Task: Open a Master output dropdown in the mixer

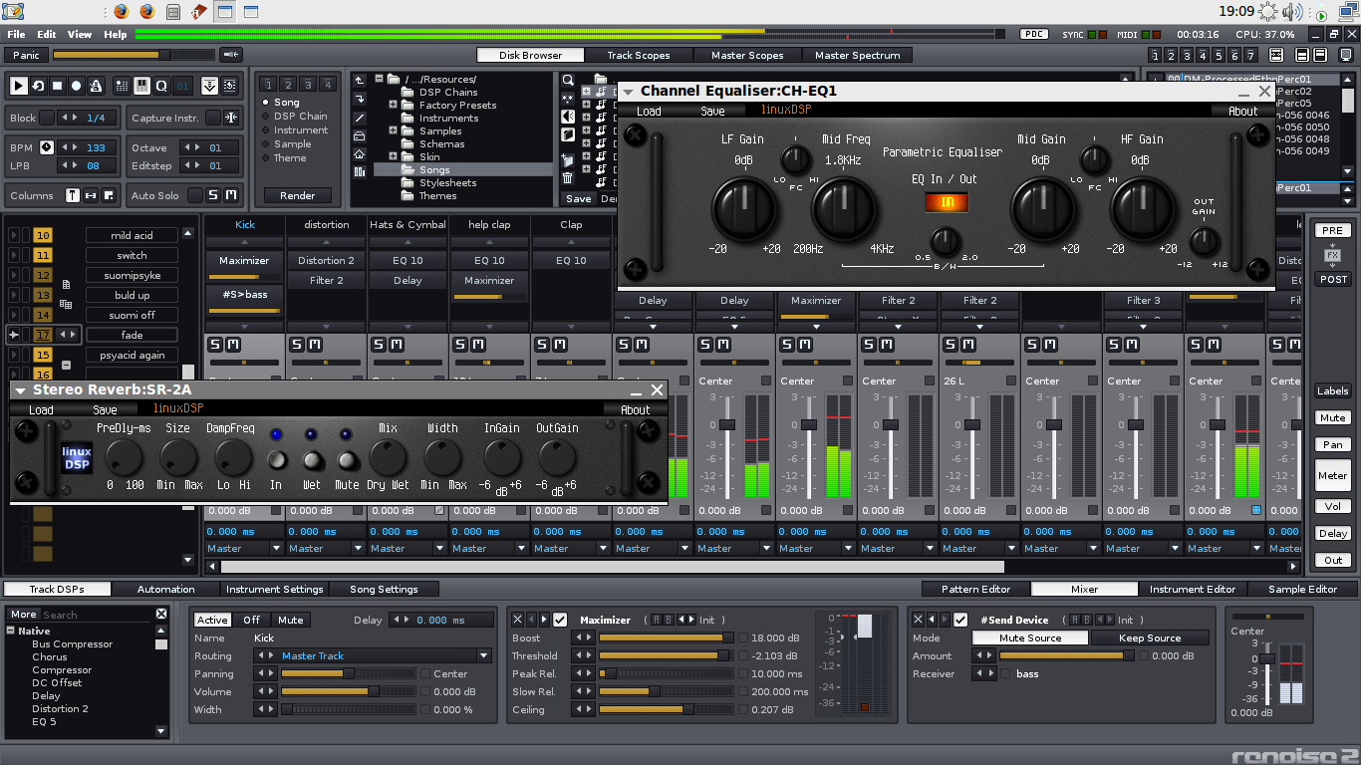Action: point(242,548)
